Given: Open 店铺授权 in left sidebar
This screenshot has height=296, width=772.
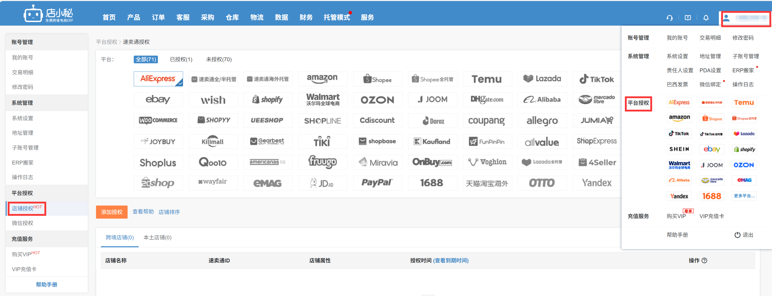Looking at the screenshot, I should [23, 208].
